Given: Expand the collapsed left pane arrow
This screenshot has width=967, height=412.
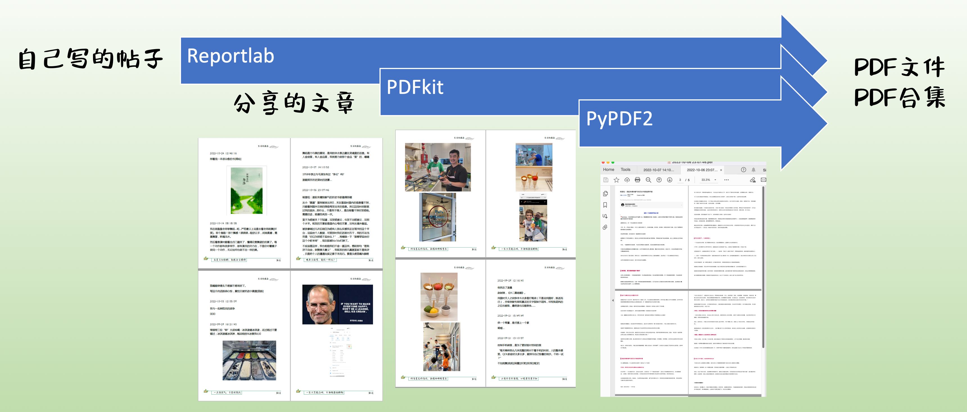Looking at the screenshot, I should click(x=613, y=300).
